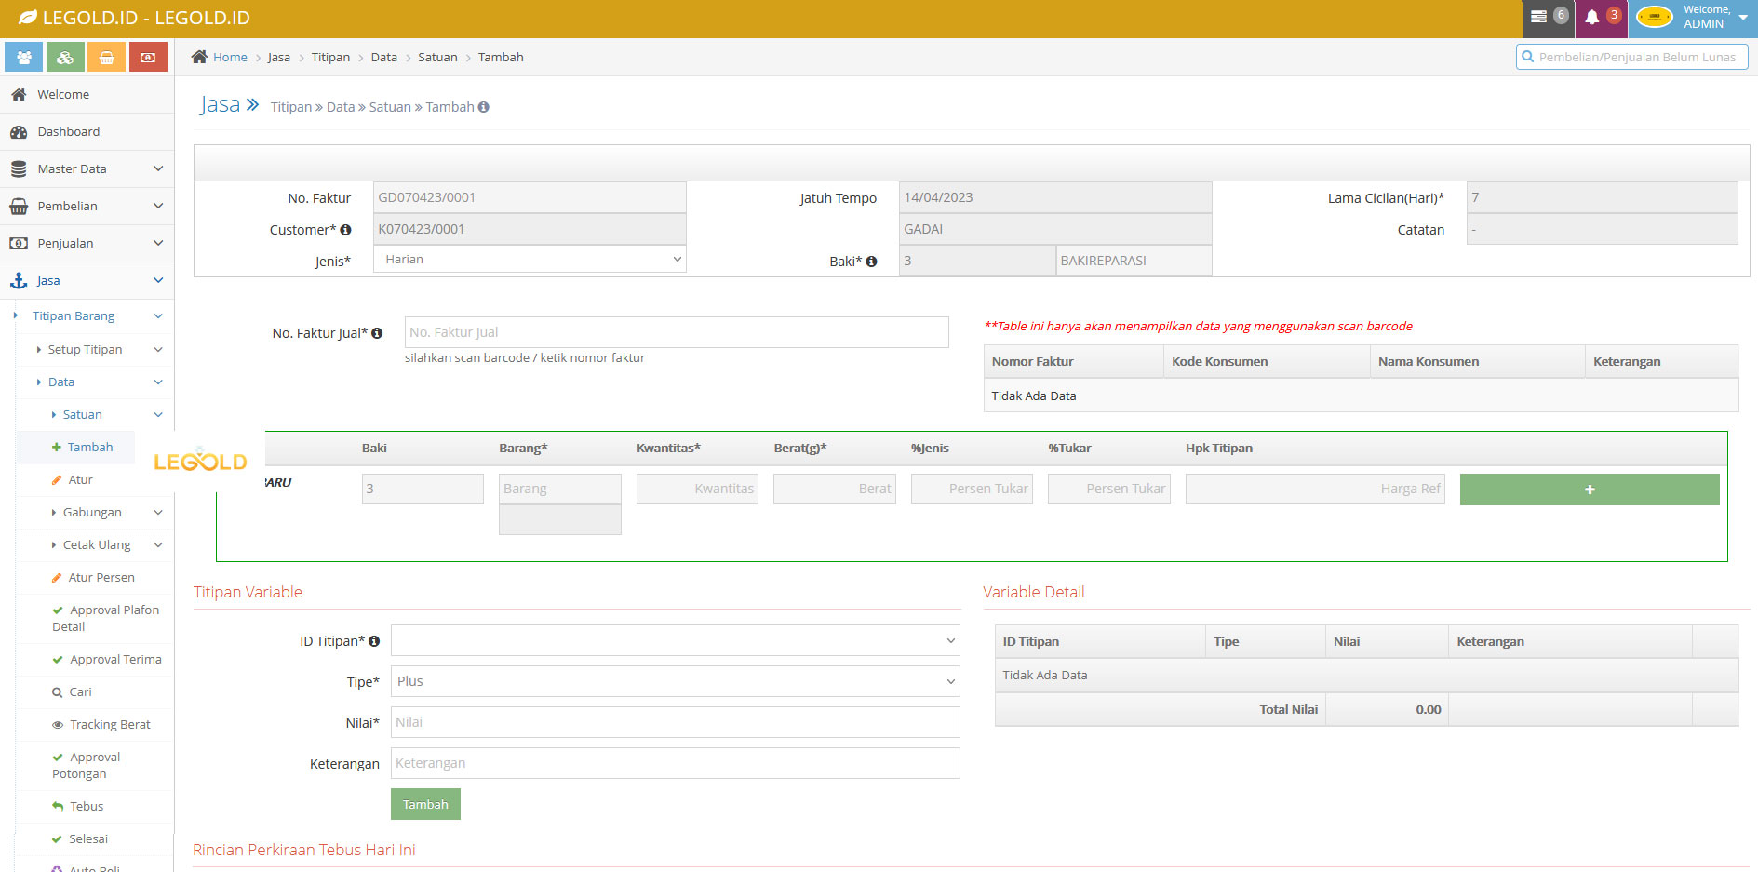Click the green inventory cubes icon
The height and width of the screenshot is (872, 1758).
(x=64, y=57)
